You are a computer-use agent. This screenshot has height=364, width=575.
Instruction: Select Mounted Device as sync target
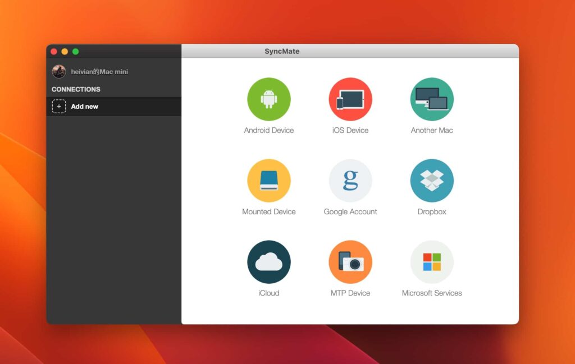coord(269,179)
